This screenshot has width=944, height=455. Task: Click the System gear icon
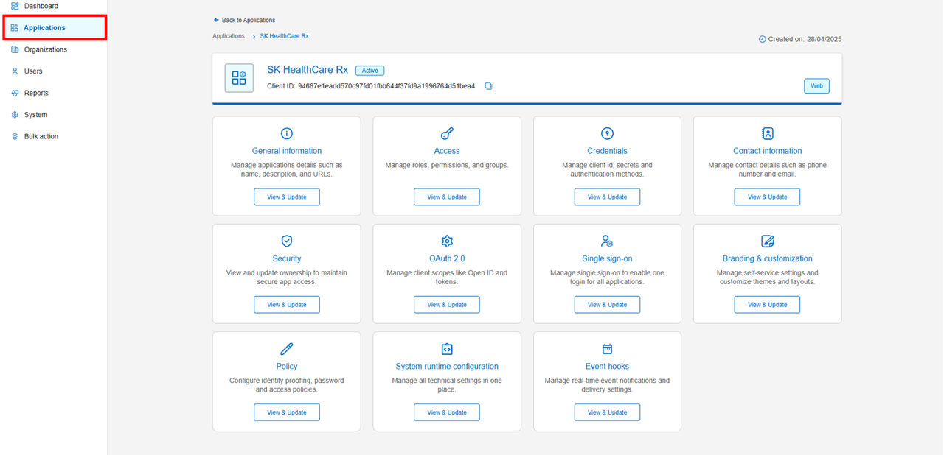pos(15,115)
